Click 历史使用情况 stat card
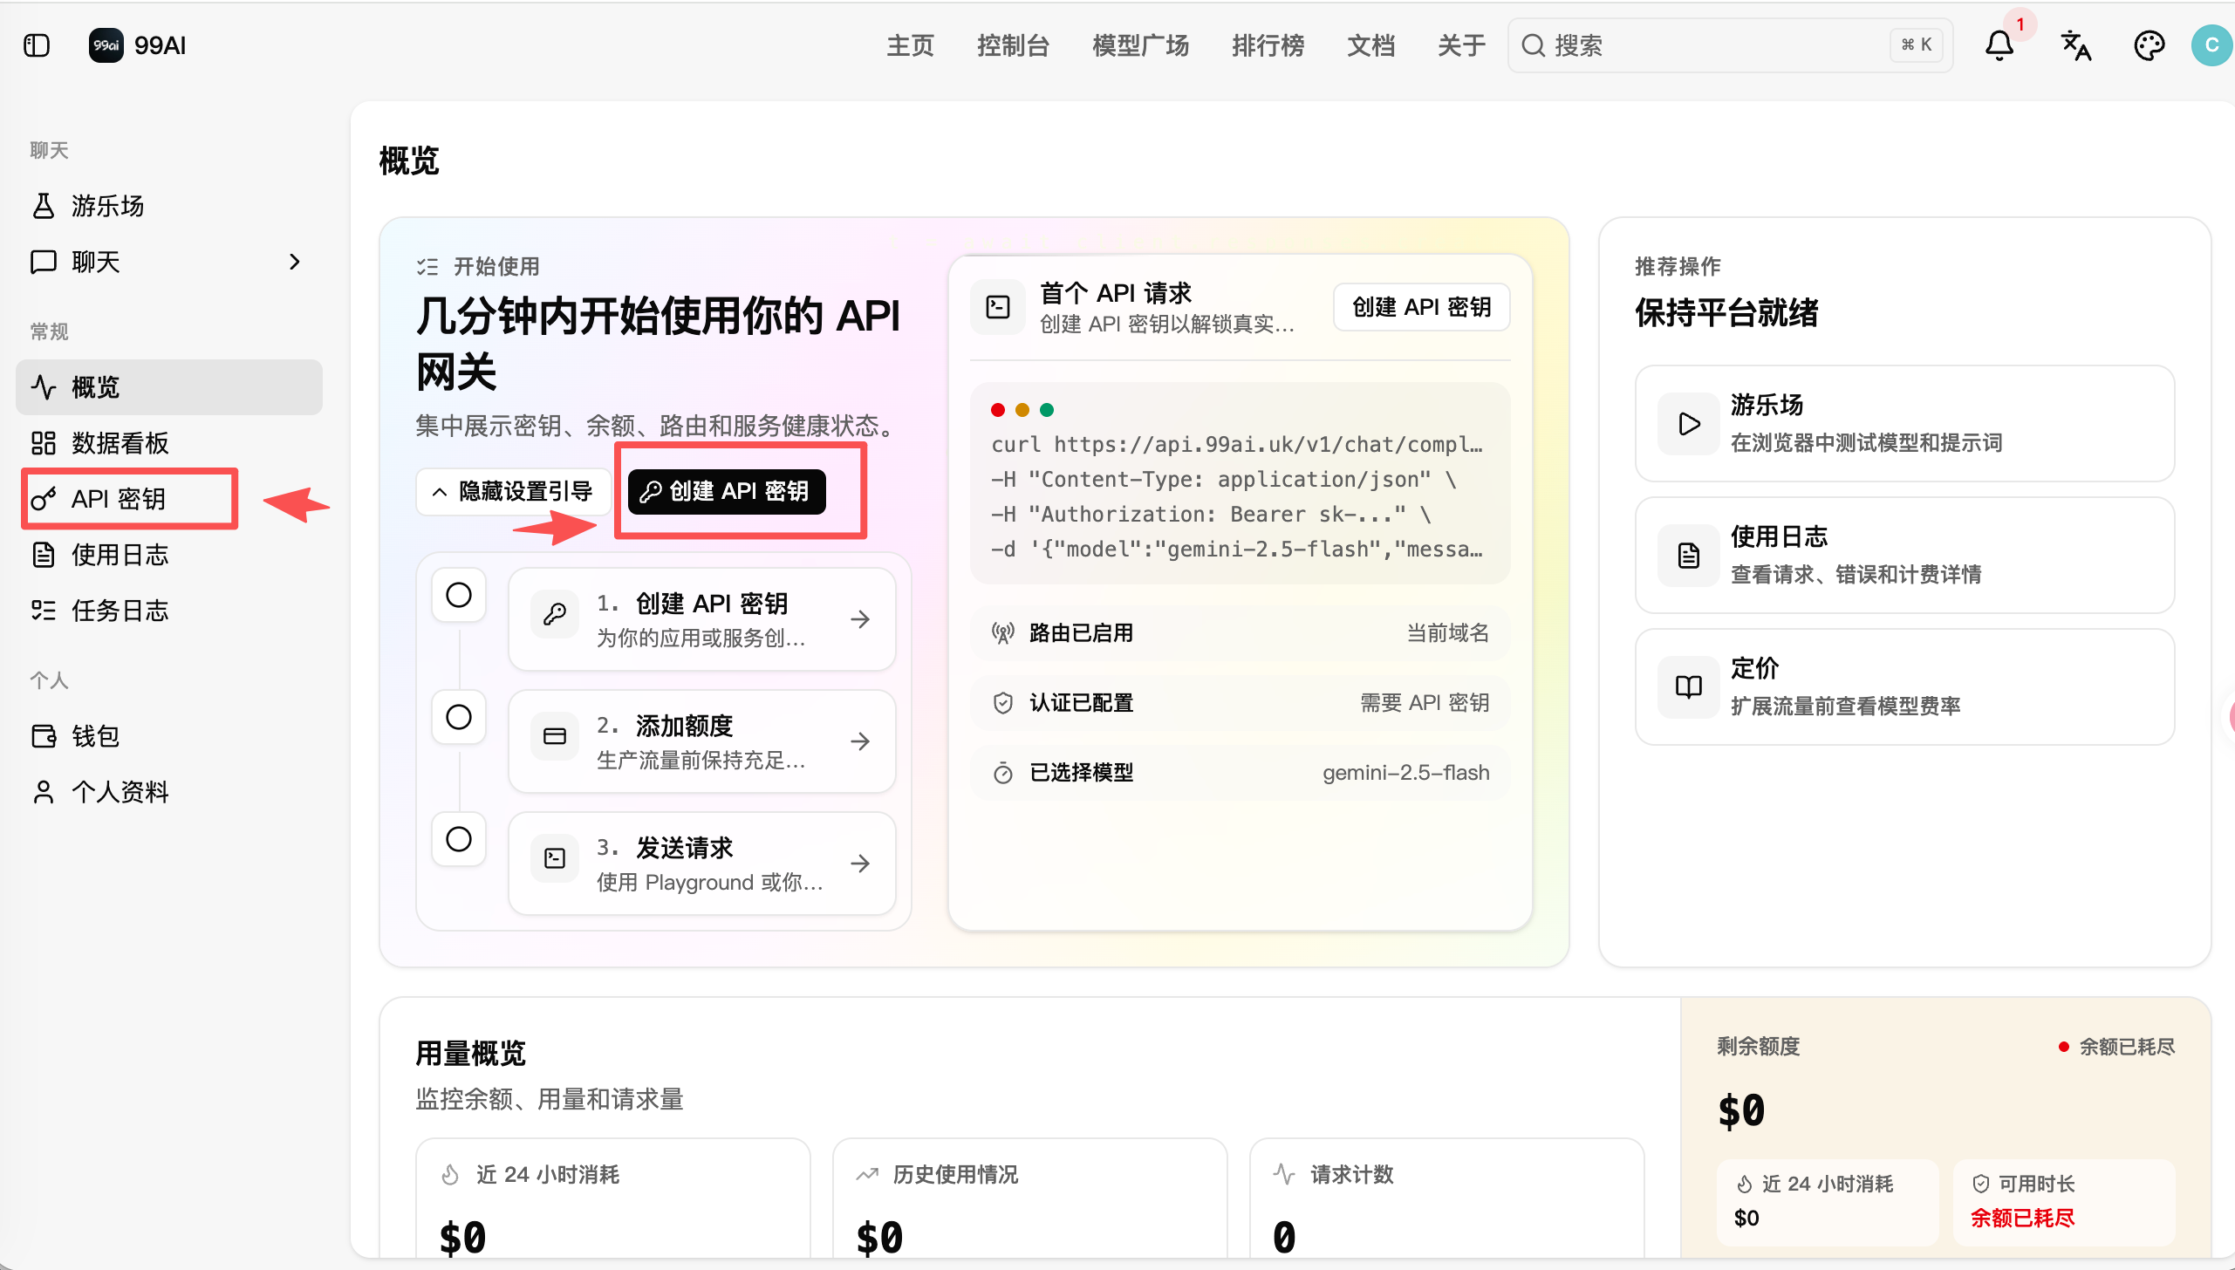Viewport: 2235px width, 1270px height. pyautogui.click(x=1030, y=1198)
